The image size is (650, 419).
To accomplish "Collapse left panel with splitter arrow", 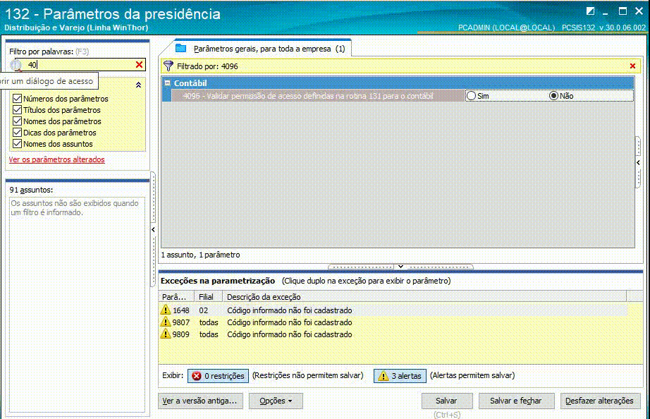I will pos(154,229).
